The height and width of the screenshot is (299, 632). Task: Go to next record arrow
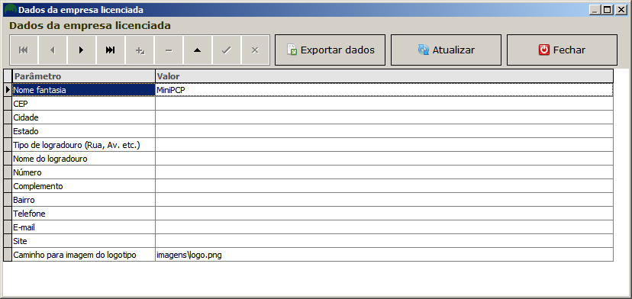(x=82, y=50)
